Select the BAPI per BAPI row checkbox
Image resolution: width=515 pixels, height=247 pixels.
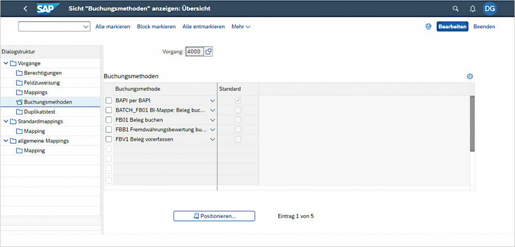click(109, 101)
